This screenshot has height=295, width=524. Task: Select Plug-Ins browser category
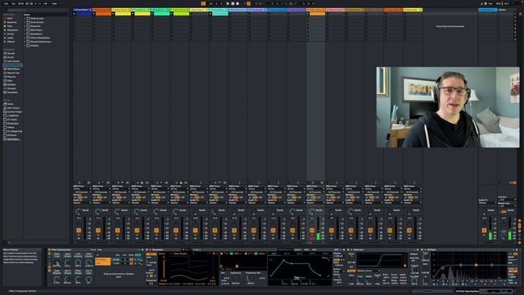coord(11,76)
